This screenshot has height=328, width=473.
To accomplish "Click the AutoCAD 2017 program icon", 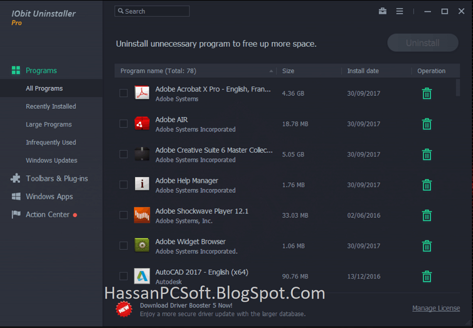I will [142, 276].
